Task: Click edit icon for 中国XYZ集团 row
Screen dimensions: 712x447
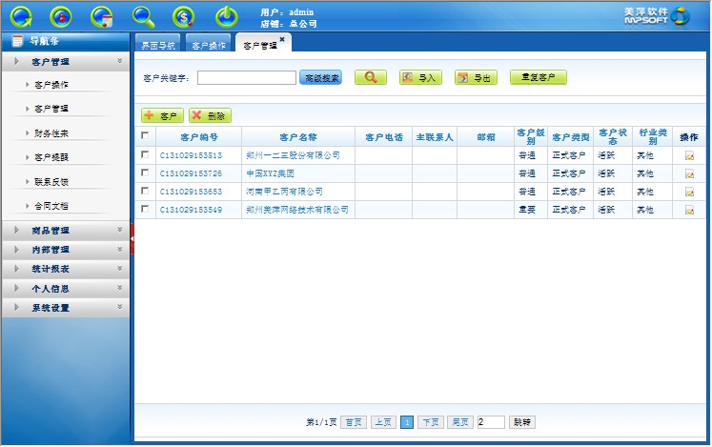Action: tap(689, 174)
